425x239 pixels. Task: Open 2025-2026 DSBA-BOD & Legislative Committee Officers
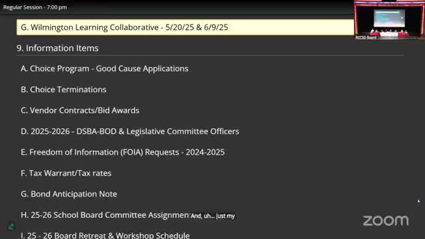pos(130,131)
